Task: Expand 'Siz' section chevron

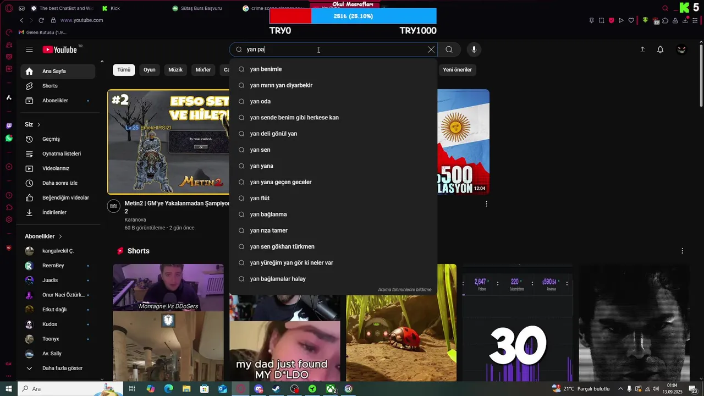Action: coord(38,125)
